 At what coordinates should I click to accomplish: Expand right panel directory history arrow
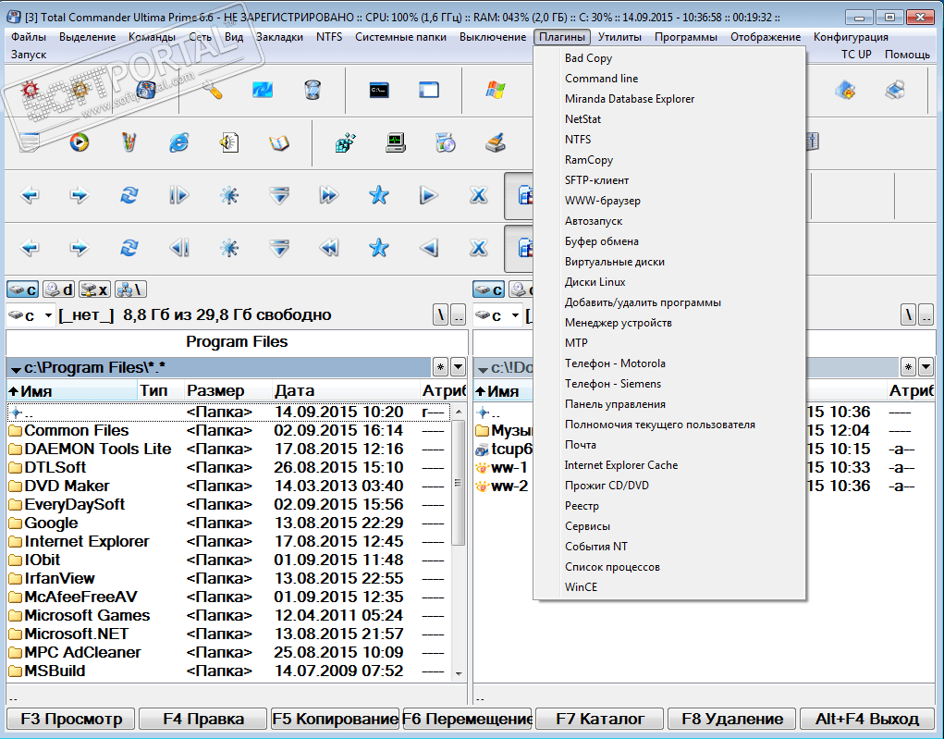[x=926, y=367]
